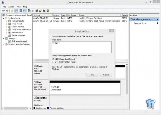Select MBR (Master Boot Record) radio button
This screenshot has width=161, height=115.
pyautogui.click(x=53, y=59)
